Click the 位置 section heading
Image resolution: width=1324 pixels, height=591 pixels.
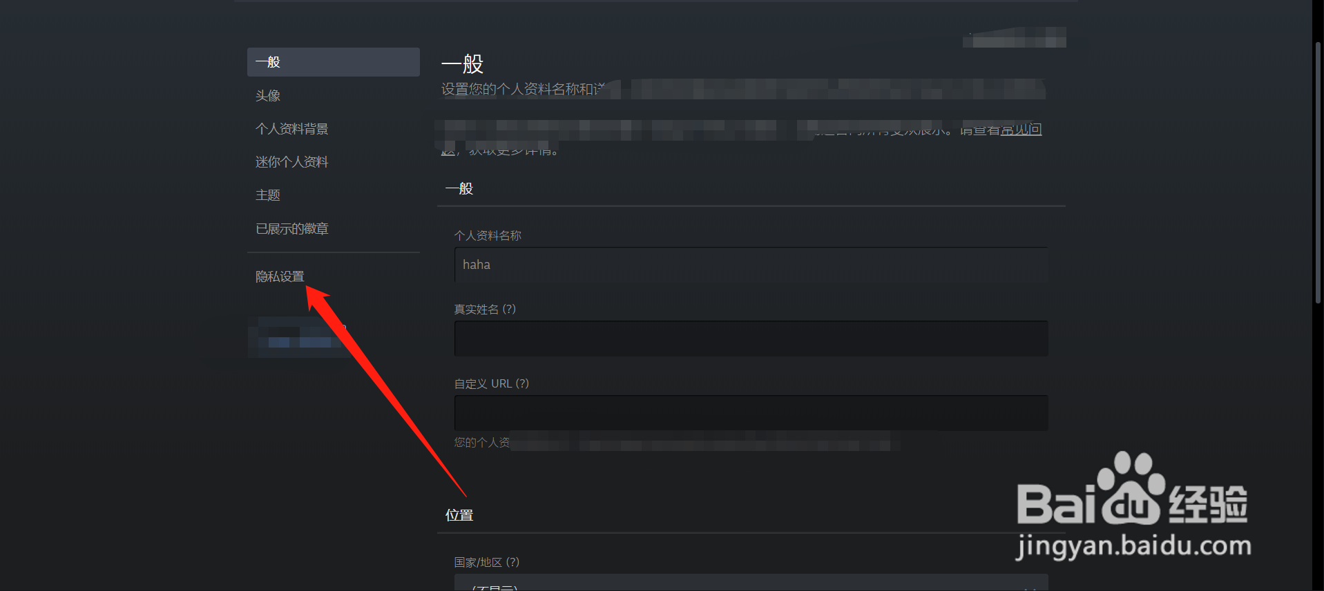tap(459, 515)
